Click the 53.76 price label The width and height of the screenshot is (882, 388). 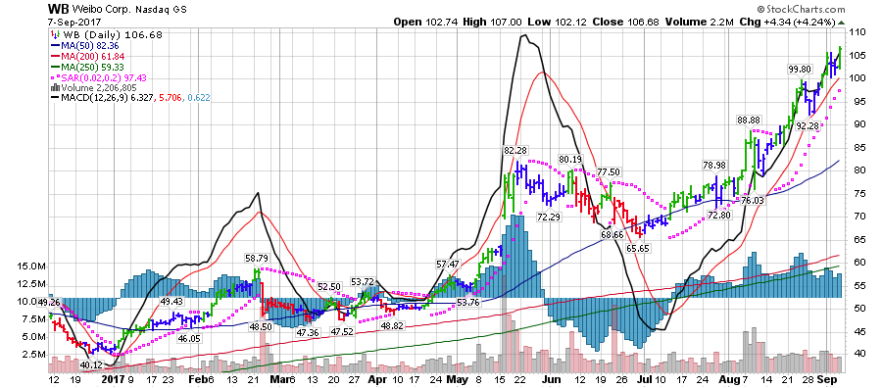coord(468,303)
